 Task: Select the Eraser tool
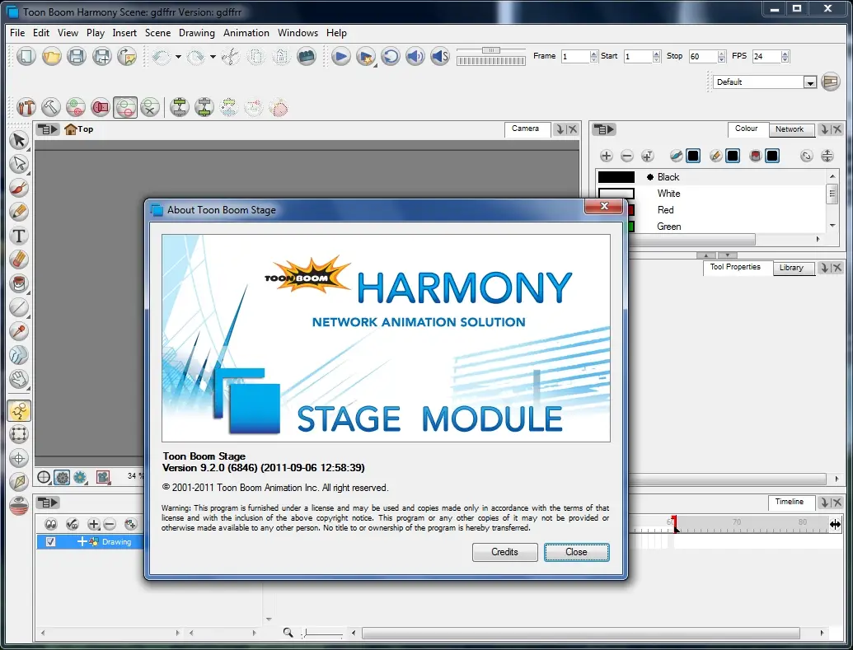(x=19, y=260)
